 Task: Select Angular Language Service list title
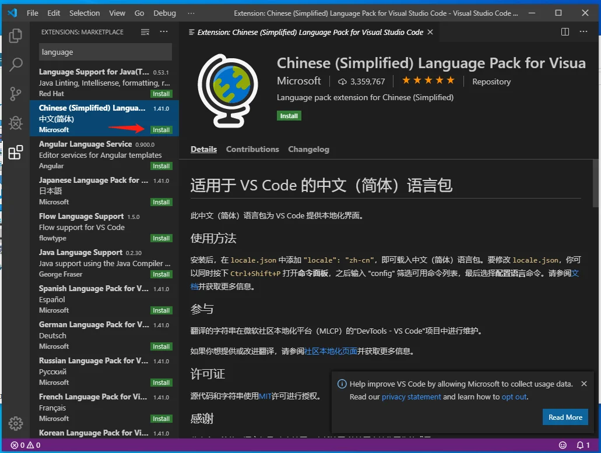85,144
